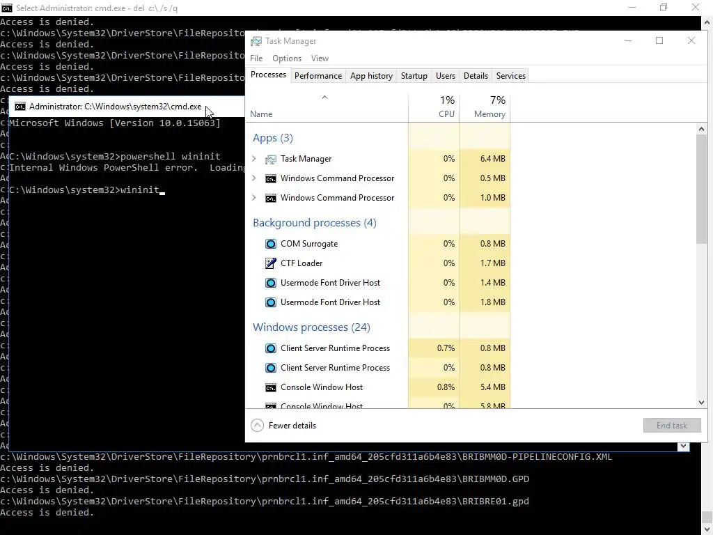
Task: Select the COM Surrogate process name
Action: [309, 244]
